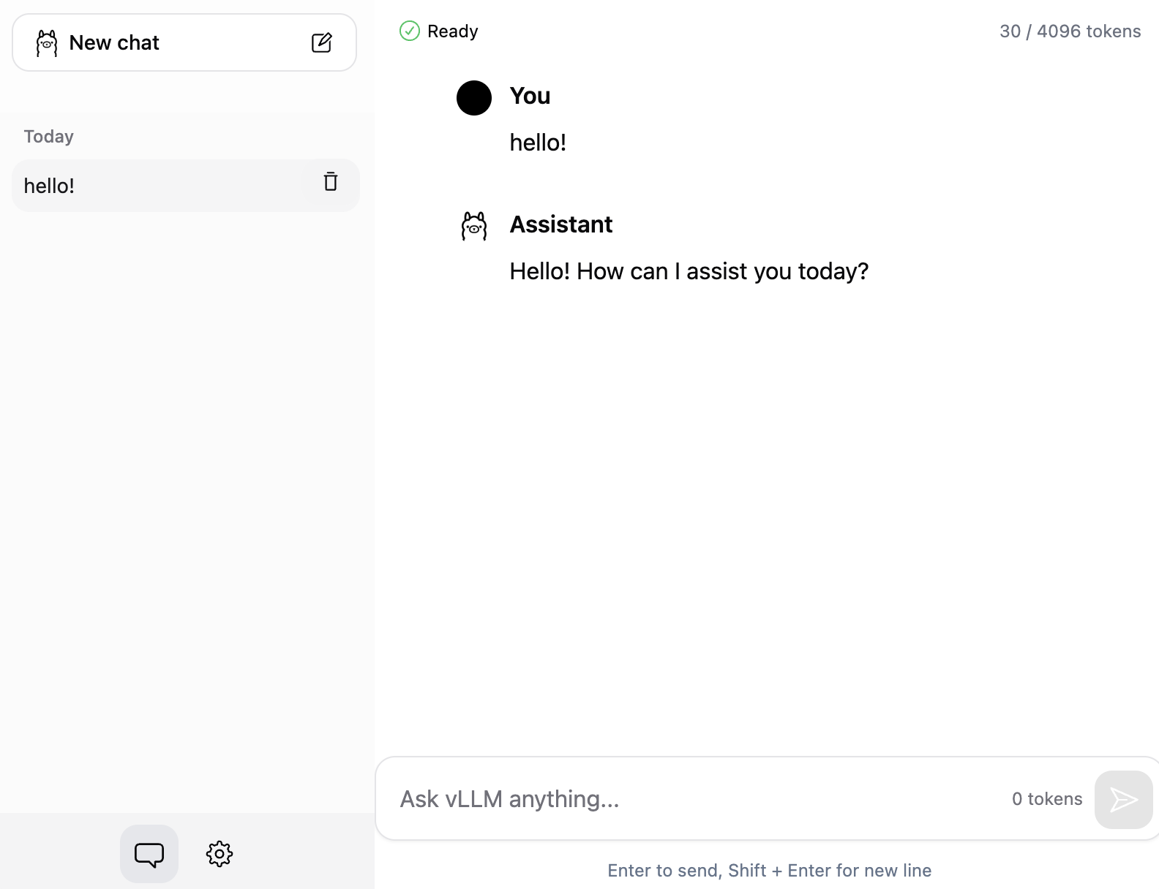The image size is (1159, 889).
Task: Open settings using the gear icon
Action: coord(219,853)
